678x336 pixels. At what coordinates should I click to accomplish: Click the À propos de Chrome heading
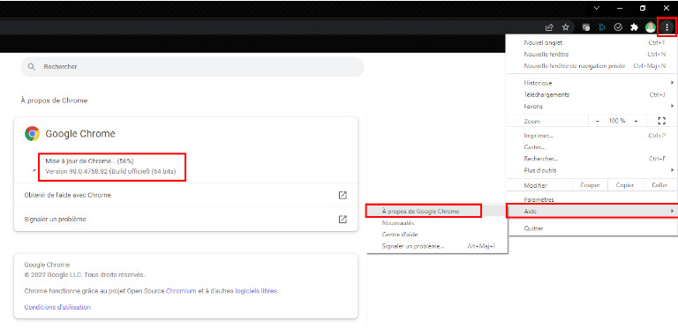(x=54, y=101)
